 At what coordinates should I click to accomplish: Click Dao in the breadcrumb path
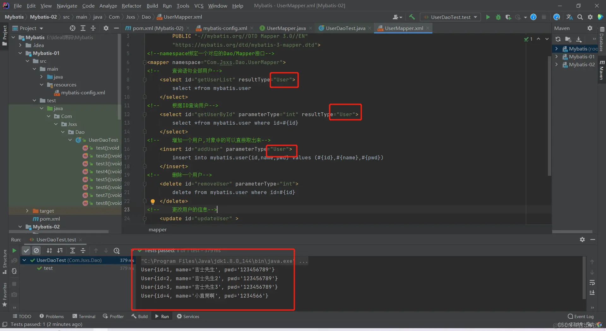coord(146,17)
